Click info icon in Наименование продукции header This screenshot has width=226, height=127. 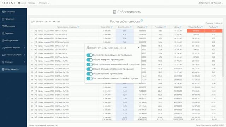click(78, 27)
